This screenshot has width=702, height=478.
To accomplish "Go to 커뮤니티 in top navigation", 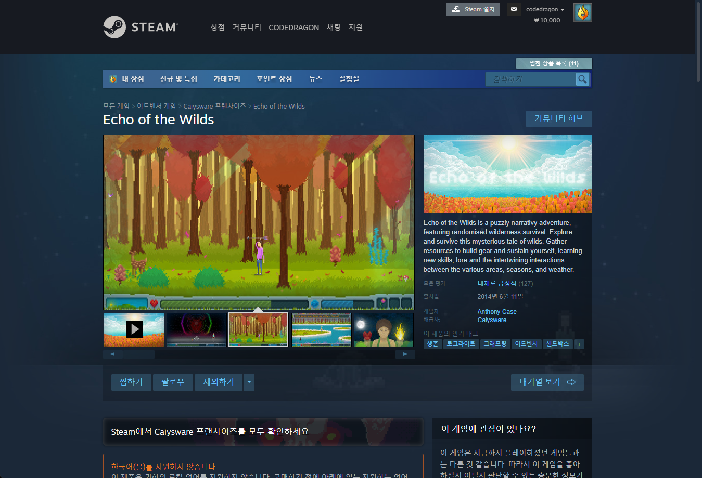I will coord(247,27).
